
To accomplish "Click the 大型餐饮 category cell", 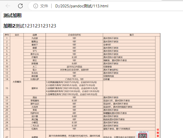I will 17,82.
